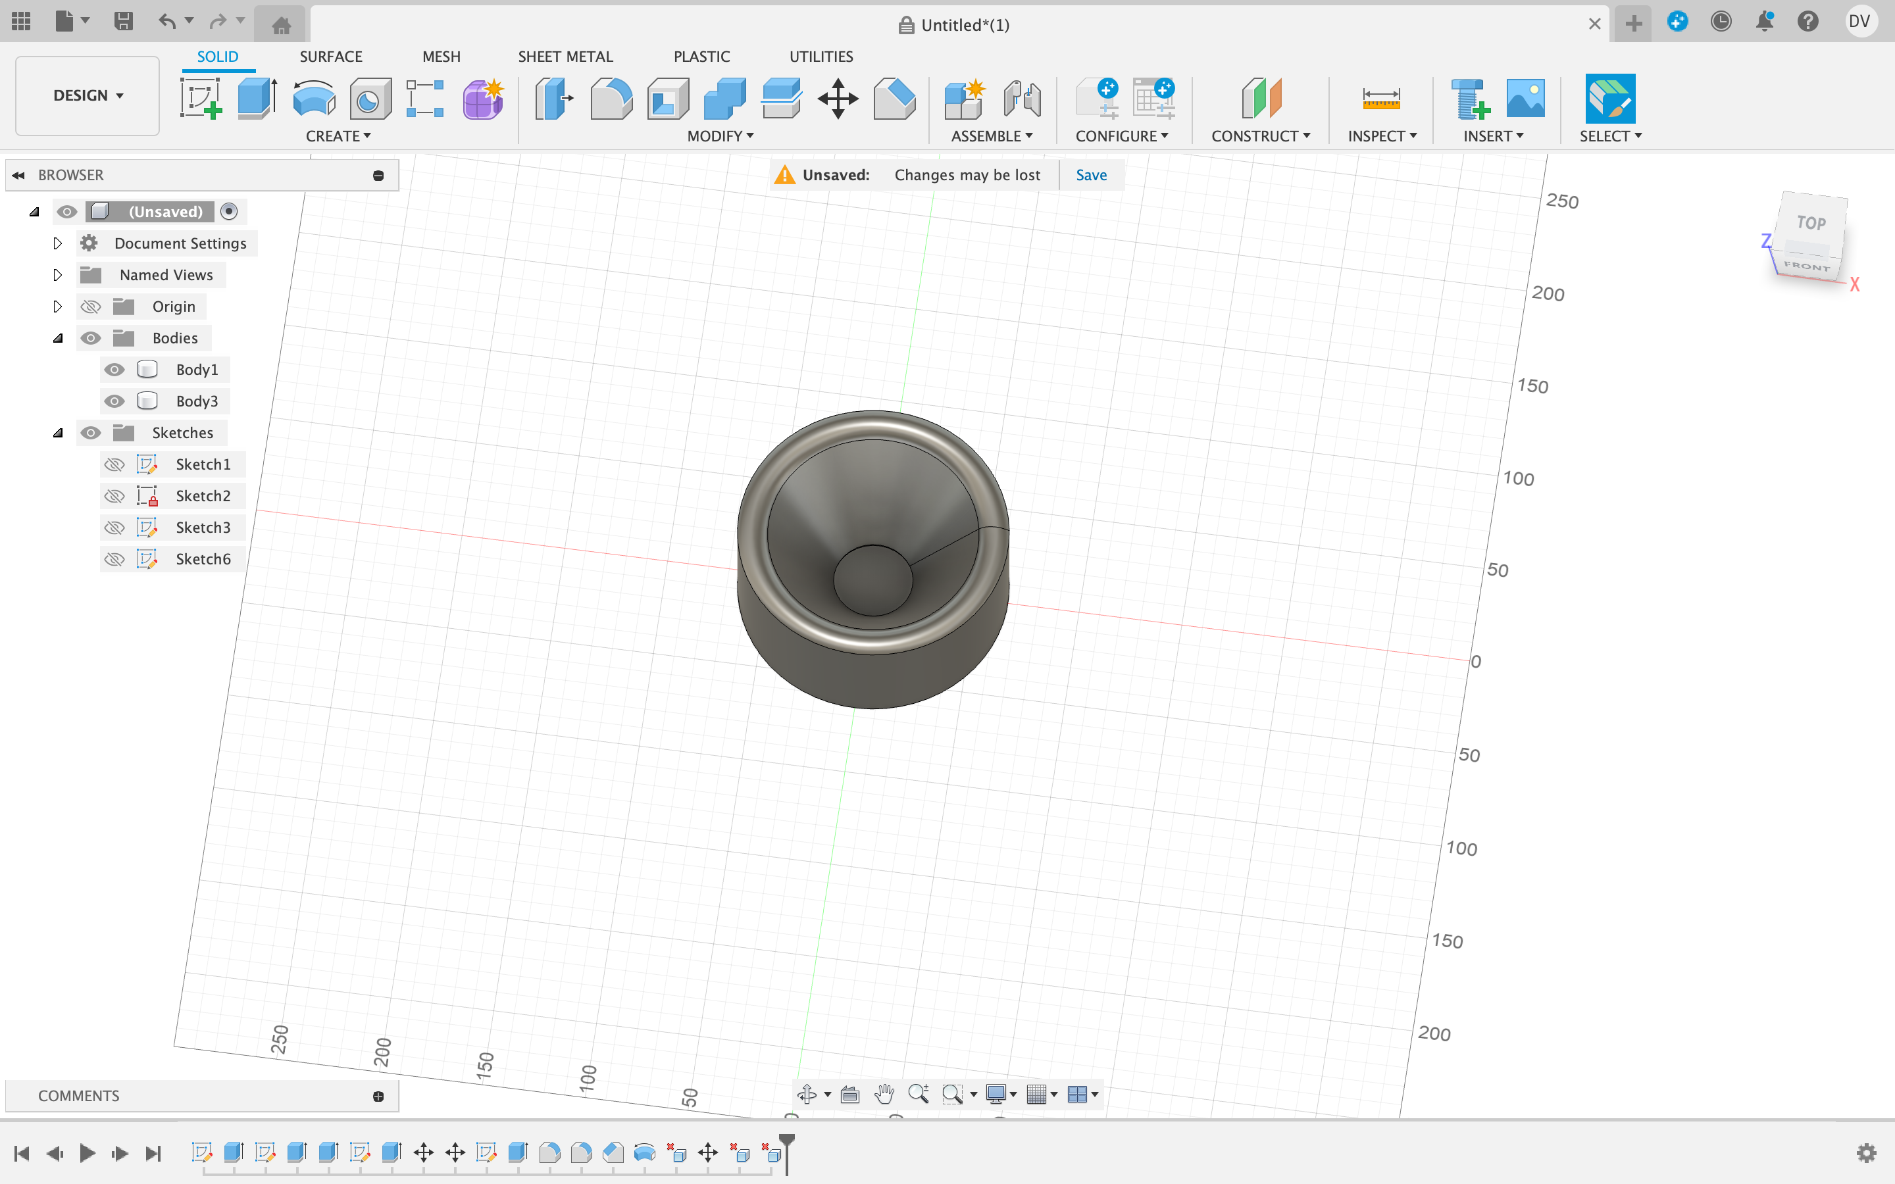Expand the Origin folder
The width and height of the screenshot is (1895, 1184).
(57, 306)
